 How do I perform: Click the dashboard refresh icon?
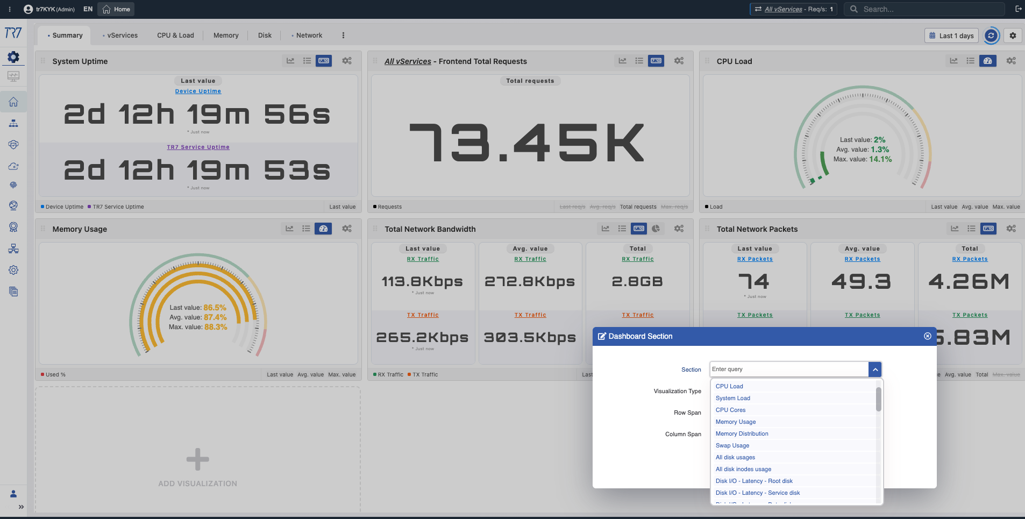991,35
